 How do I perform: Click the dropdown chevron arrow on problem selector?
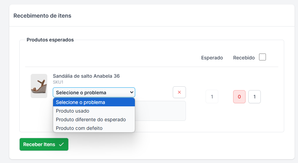(x=131, y=93)
